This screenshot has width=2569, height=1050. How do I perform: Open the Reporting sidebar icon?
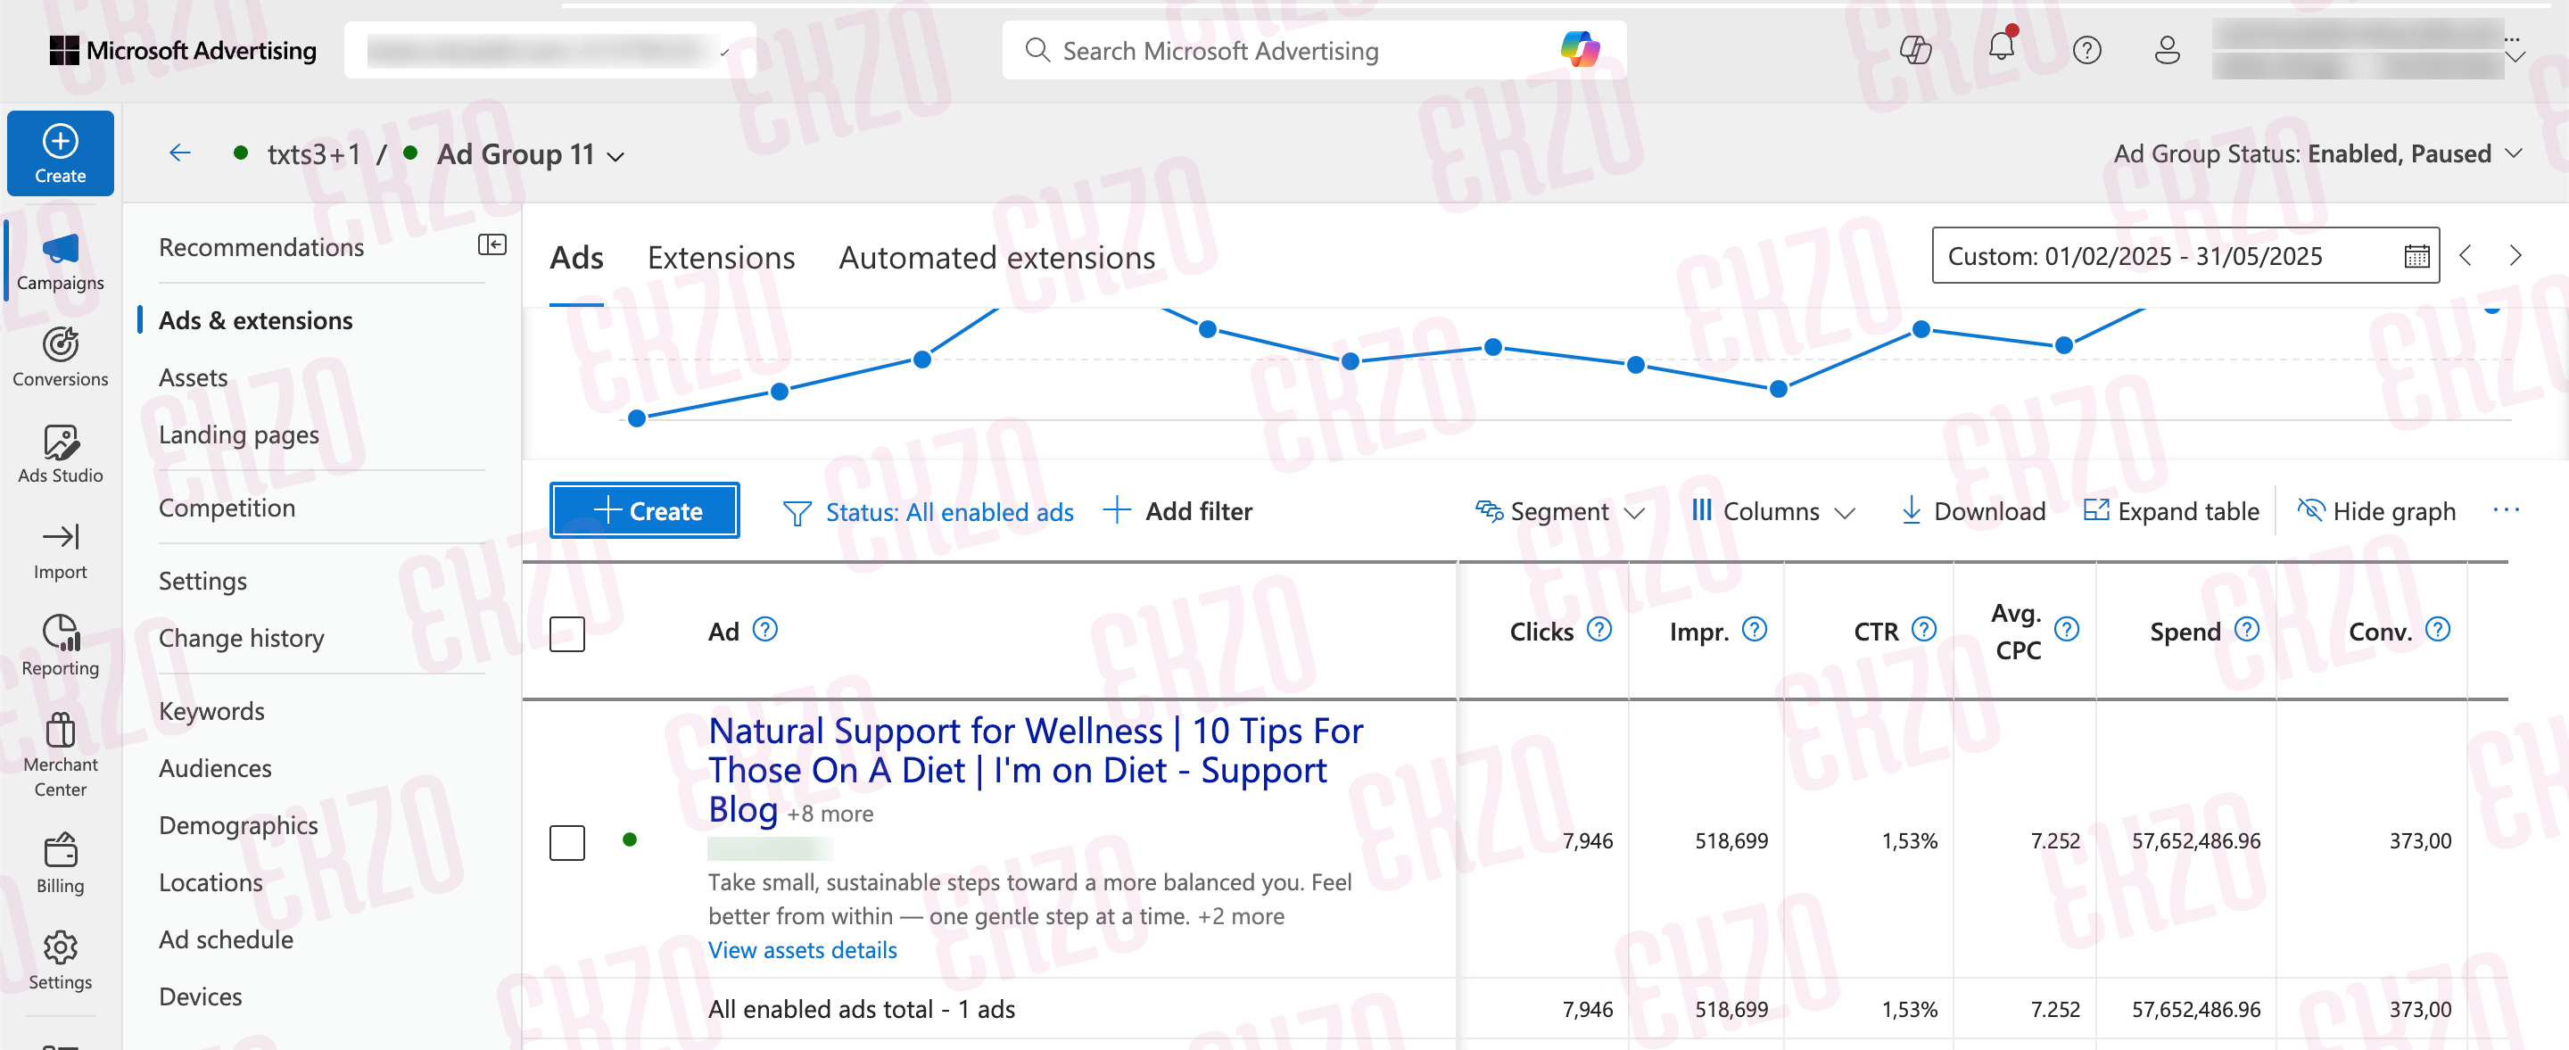(x=60, y=646)
